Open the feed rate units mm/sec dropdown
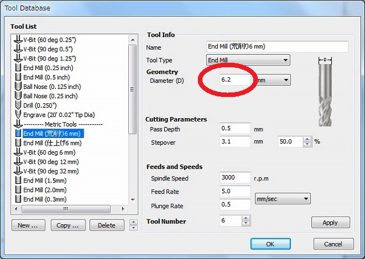This screenshot has width=365, height=259. click(x=282, y=199)
